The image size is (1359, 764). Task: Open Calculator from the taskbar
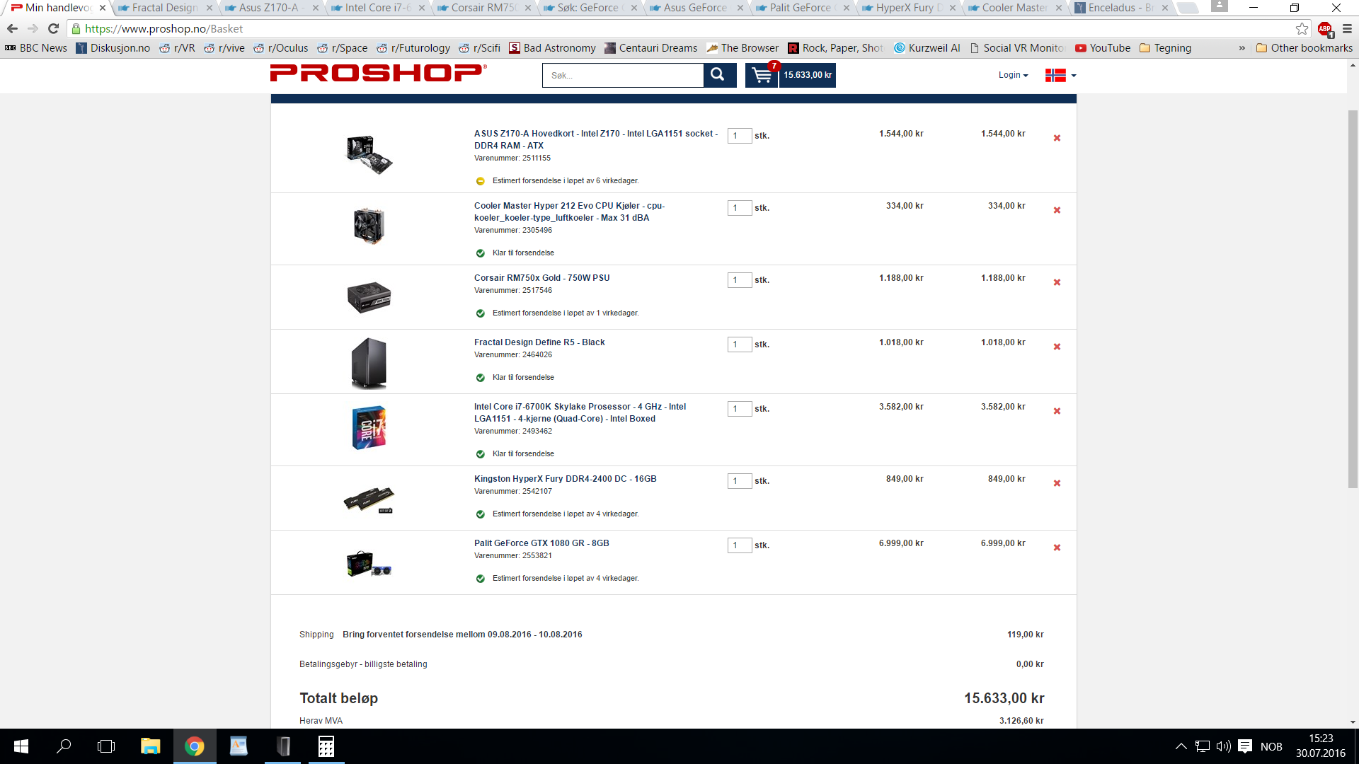[326, 746]
